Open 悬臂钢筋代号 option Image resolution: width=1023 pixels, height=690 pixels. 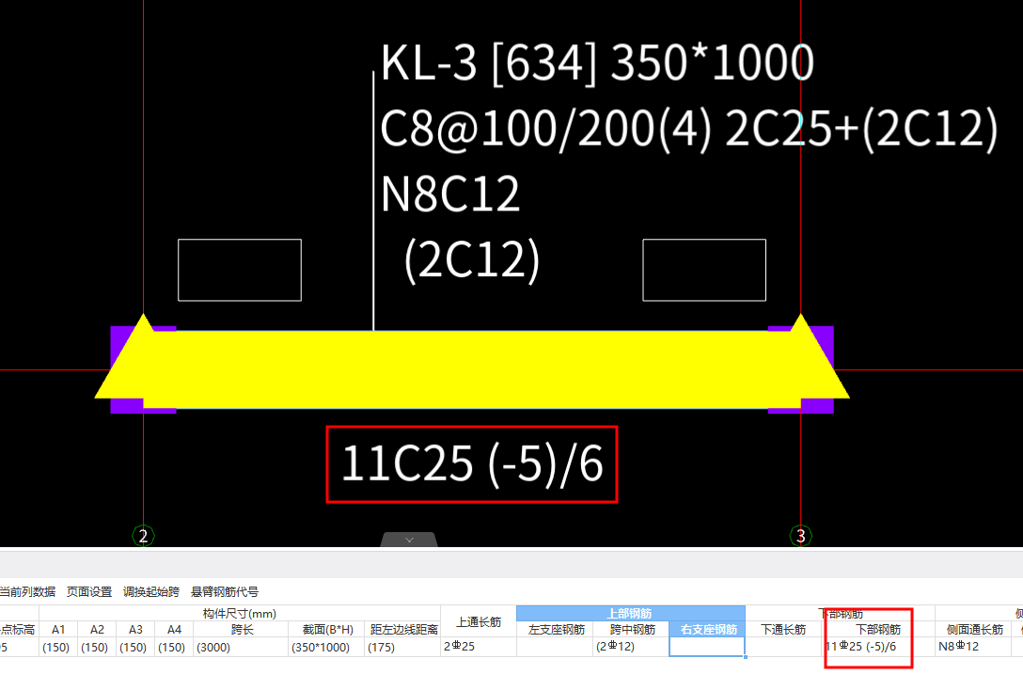click(x=225, y=591)
